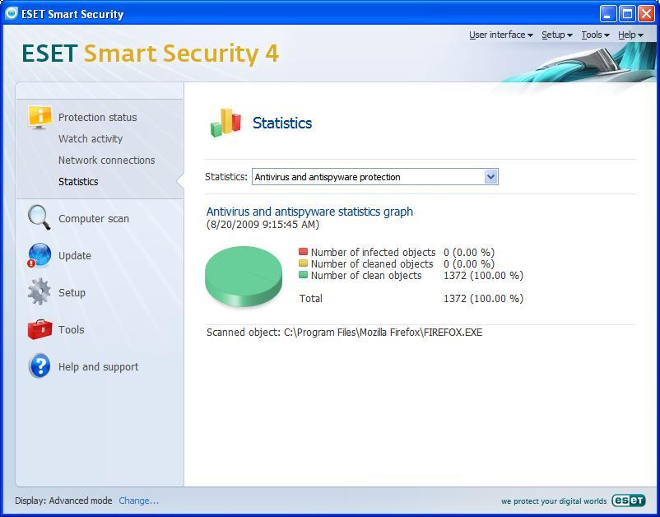Select Statistics in the sidebar
The height and width of the screenshot is (517, 660).
(78, 181)
